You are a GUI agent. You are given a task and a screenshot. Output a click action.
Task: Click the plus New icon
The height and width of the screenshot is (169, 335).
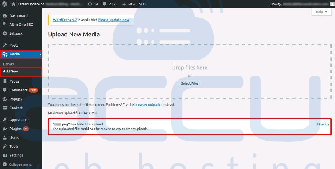[x=124, y=4]
